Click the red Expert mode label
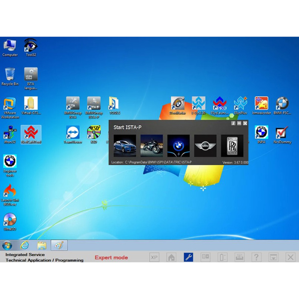The width and height of the screenshot is (299, 299). (111, 258)
